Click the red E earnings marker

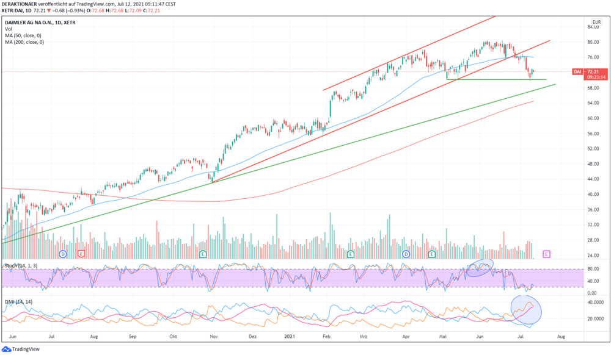[81, 254]
